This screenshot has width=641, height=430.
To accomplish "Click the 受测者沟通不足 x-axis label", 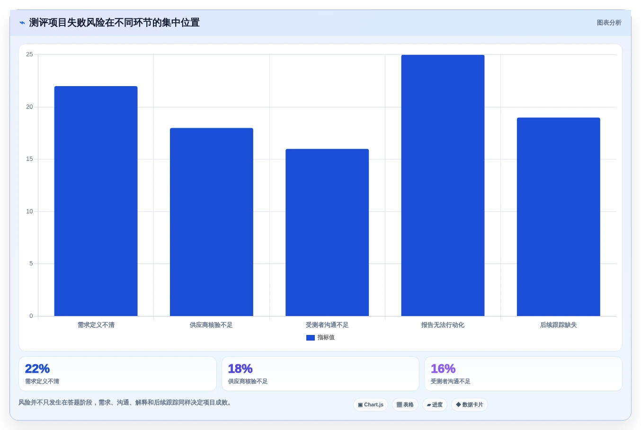I will [327, 325].
